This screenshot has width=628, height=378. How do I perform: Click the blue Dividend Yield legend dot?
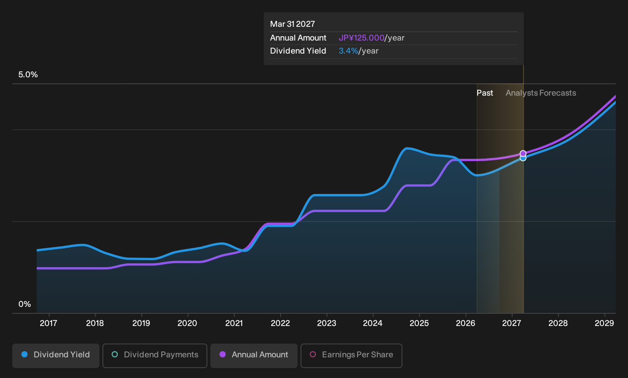click(24, 354)
